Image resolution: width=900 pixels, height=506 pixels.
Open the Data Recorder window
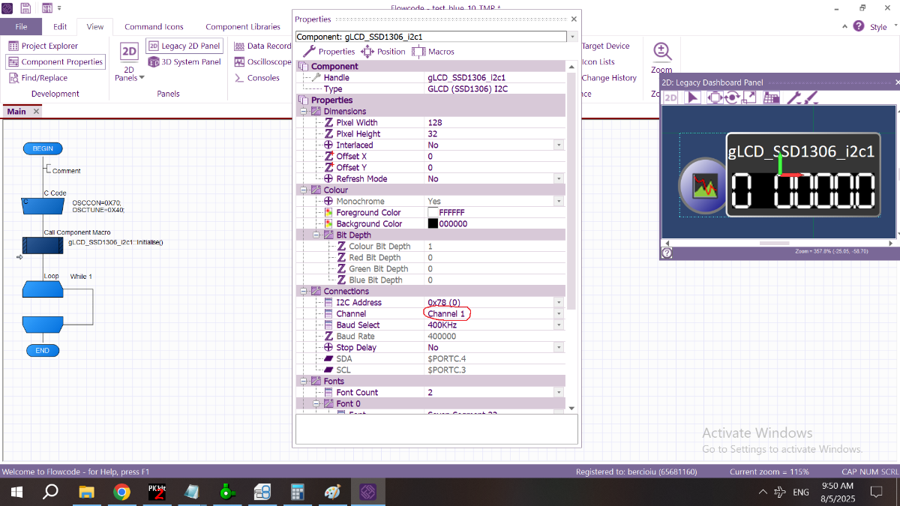pos(262,46)
